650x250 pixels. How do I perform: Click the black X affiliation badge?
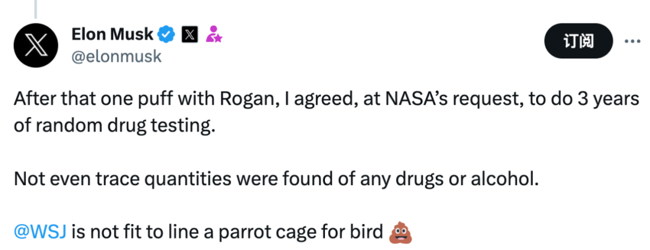coord(189,35)
